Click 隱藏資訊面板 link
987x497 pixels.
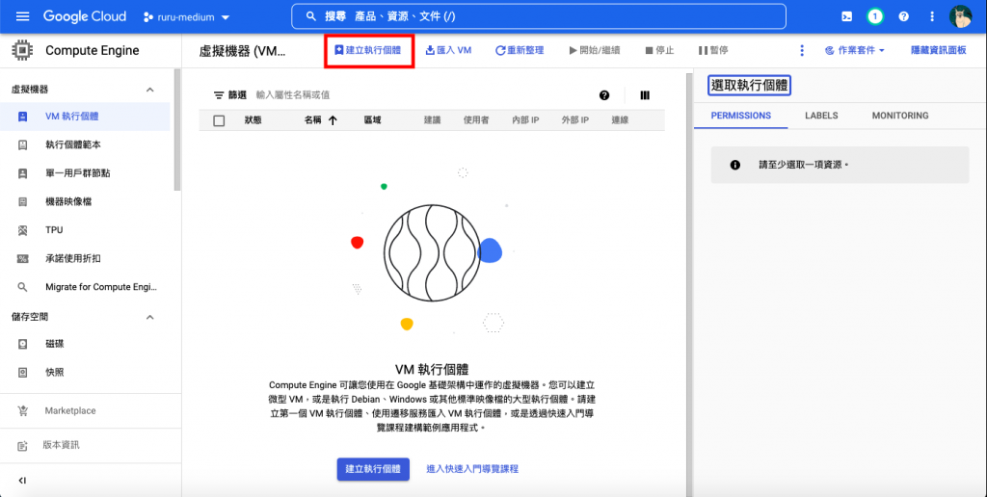(939, 50)
